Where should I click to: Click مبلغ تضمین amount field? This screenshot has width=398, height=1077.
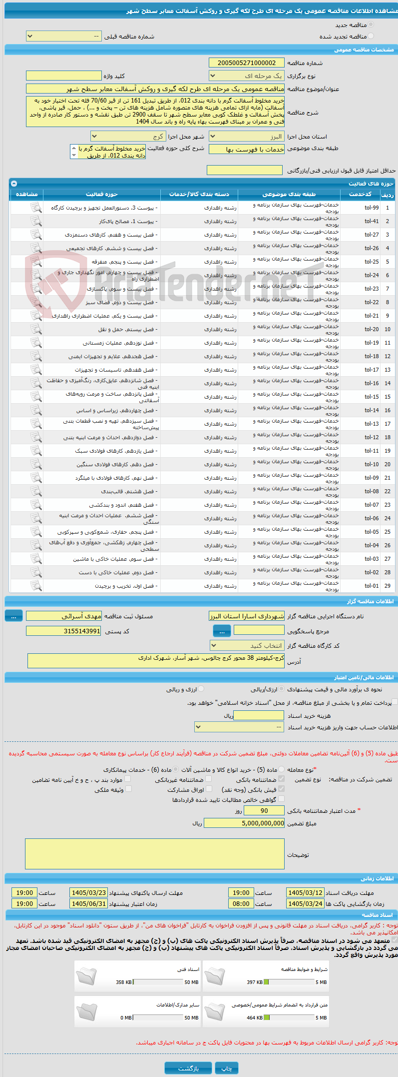244,823
